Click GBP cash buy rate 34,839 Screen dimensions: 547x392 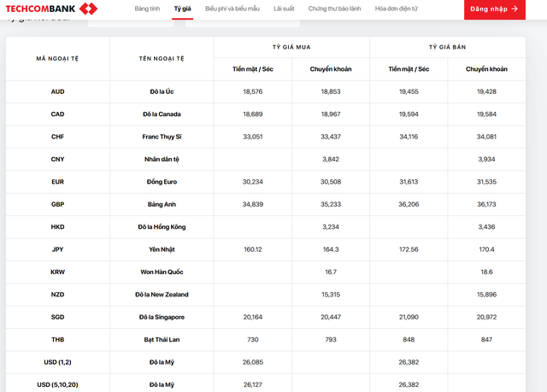[253, 204]
